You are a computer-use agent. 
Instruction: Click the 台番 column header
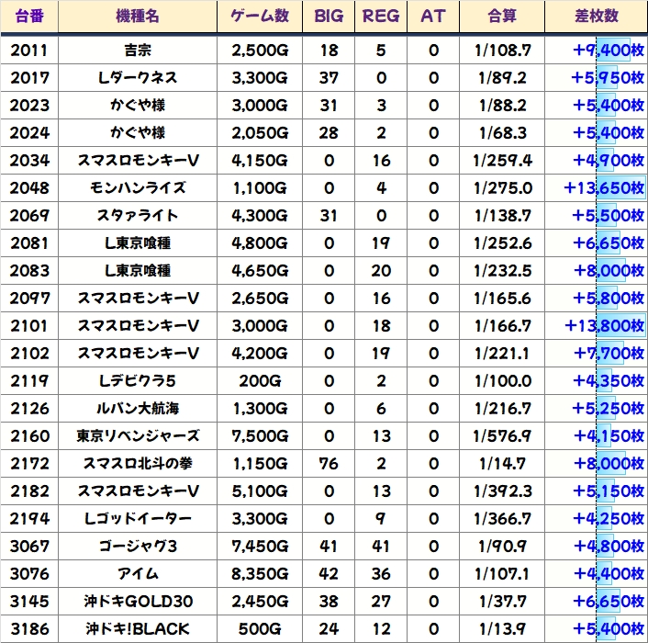pos(28,17)
